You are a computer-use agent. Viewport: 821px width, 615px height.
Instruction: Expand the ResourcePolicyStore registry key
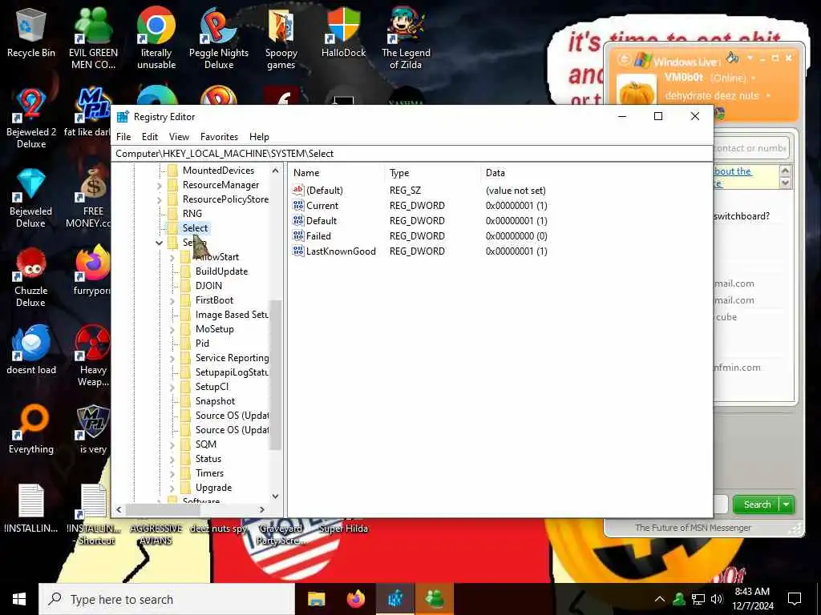tap(160, 199)
